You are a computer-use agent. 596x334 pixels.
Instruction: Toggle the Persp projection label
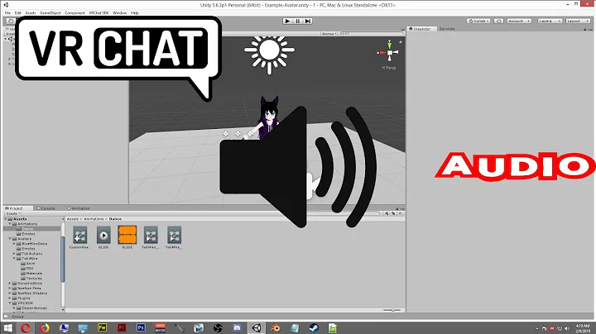pos(389,68)
